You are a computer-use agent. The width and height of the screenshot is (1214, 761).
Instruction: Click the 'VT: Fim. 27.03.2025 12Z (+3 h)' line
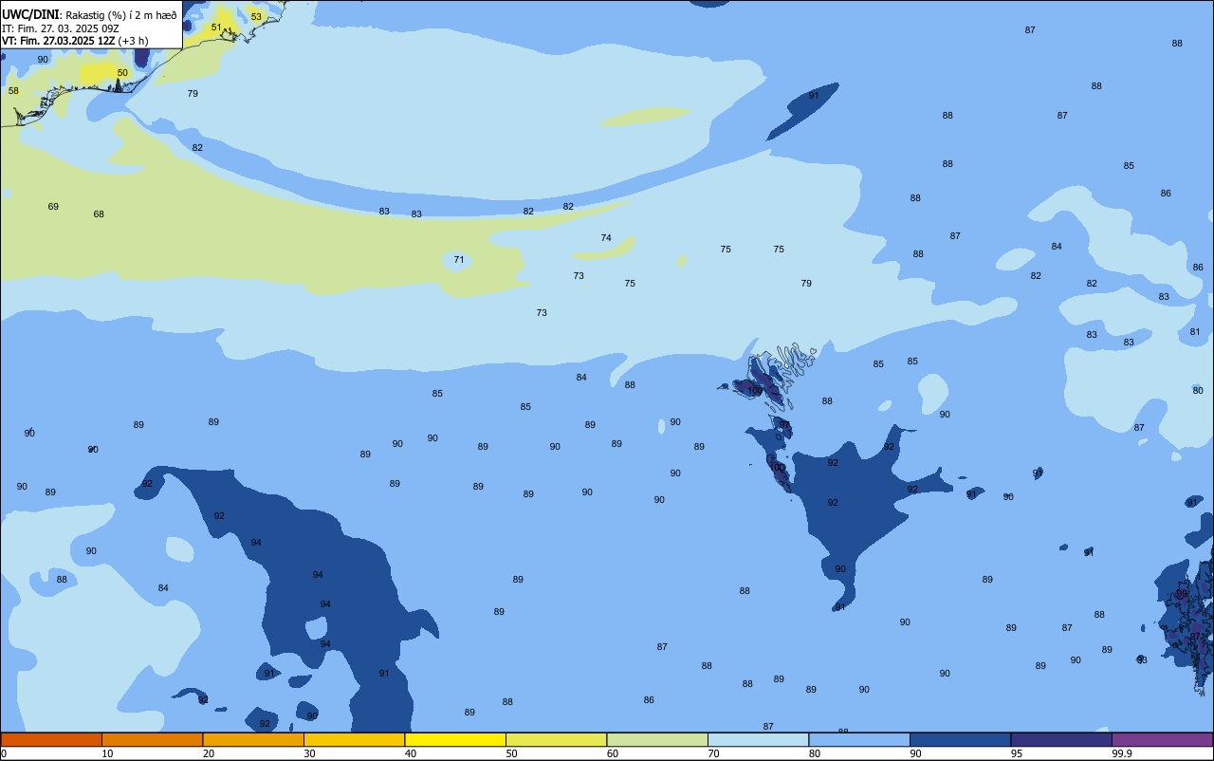tap(75, 41)
